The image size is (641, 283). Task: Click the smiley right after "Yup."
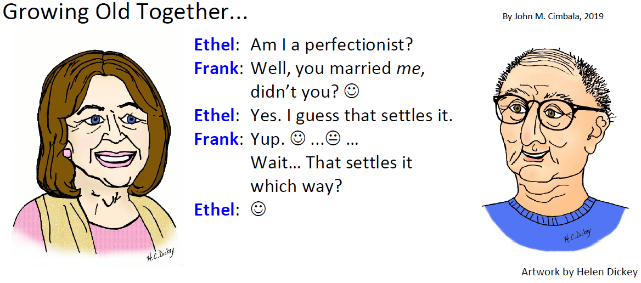(297, 139)
